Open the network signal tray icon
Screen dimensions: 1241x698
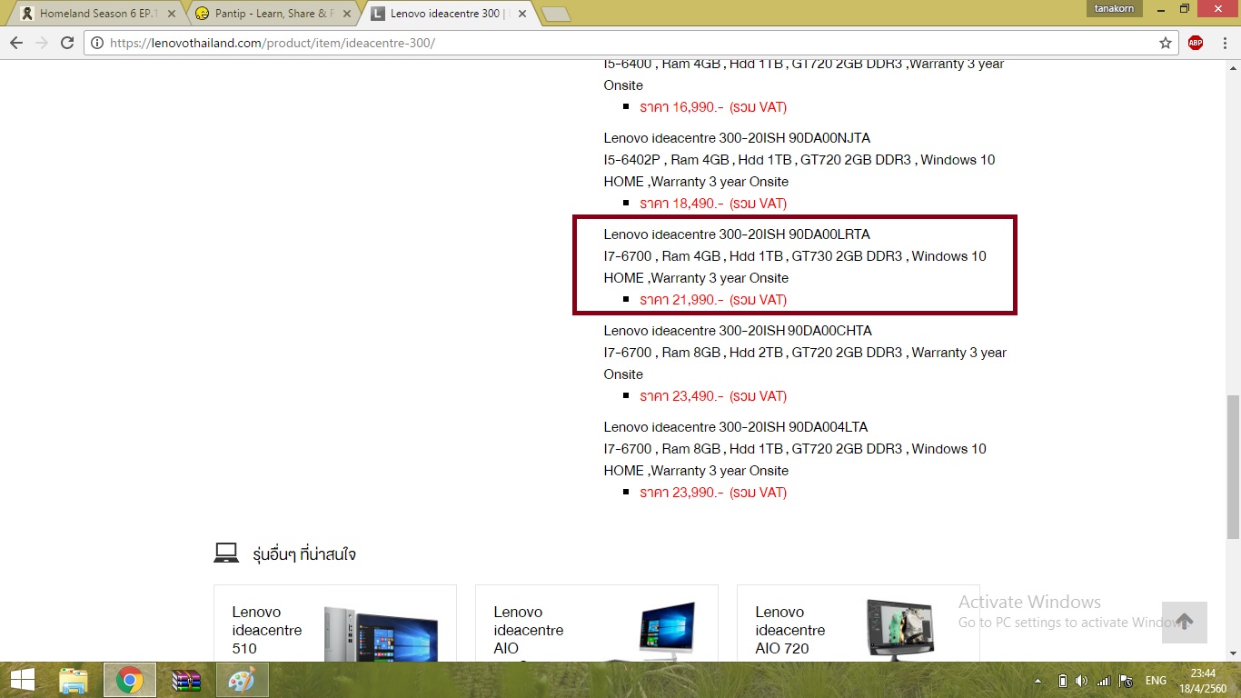1104,681
